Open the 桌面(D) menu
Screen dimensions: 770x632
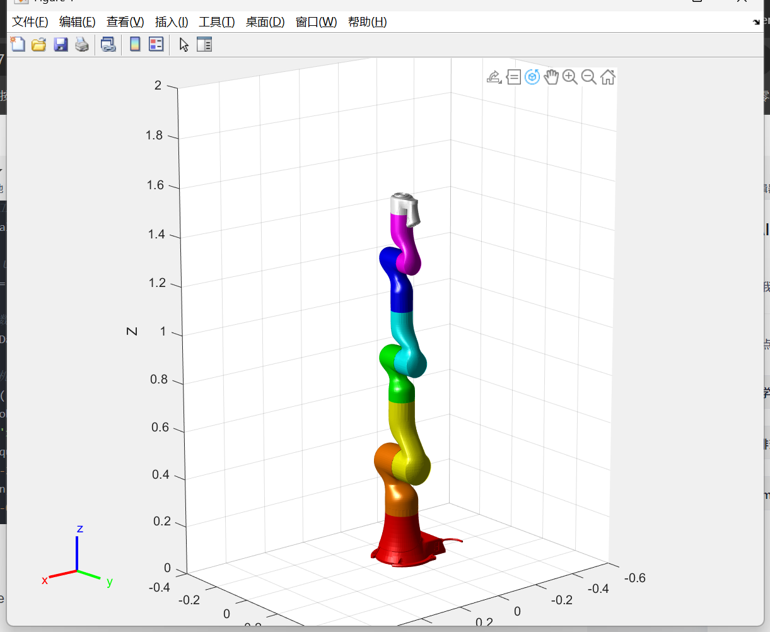pyautogui.click(x=265, y=22)
